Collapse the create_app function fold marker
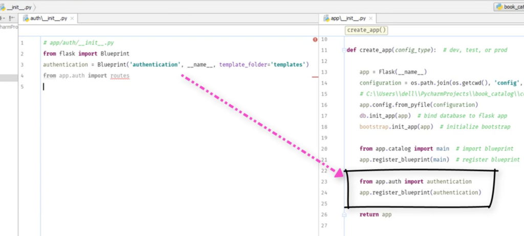 pos(344,50)
